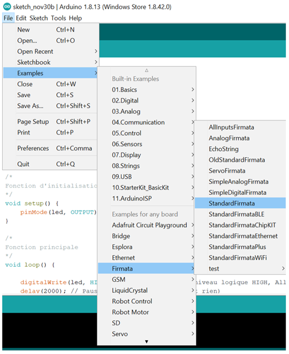Click Quit in the File menu
This screenshot has height=354, width=289.
point(23,164)
